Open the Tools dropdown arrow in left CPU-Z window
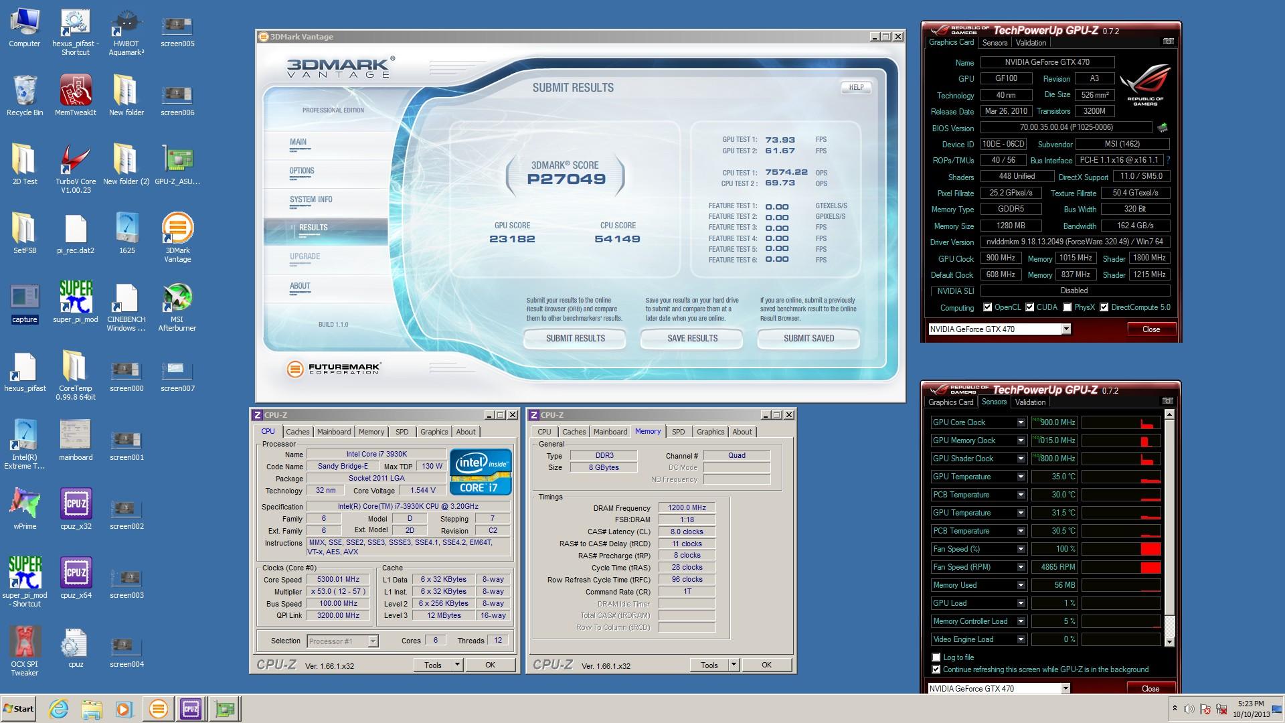Image resolution: width=1285 pixels, height=723 pixels. [x=457, y=665]
